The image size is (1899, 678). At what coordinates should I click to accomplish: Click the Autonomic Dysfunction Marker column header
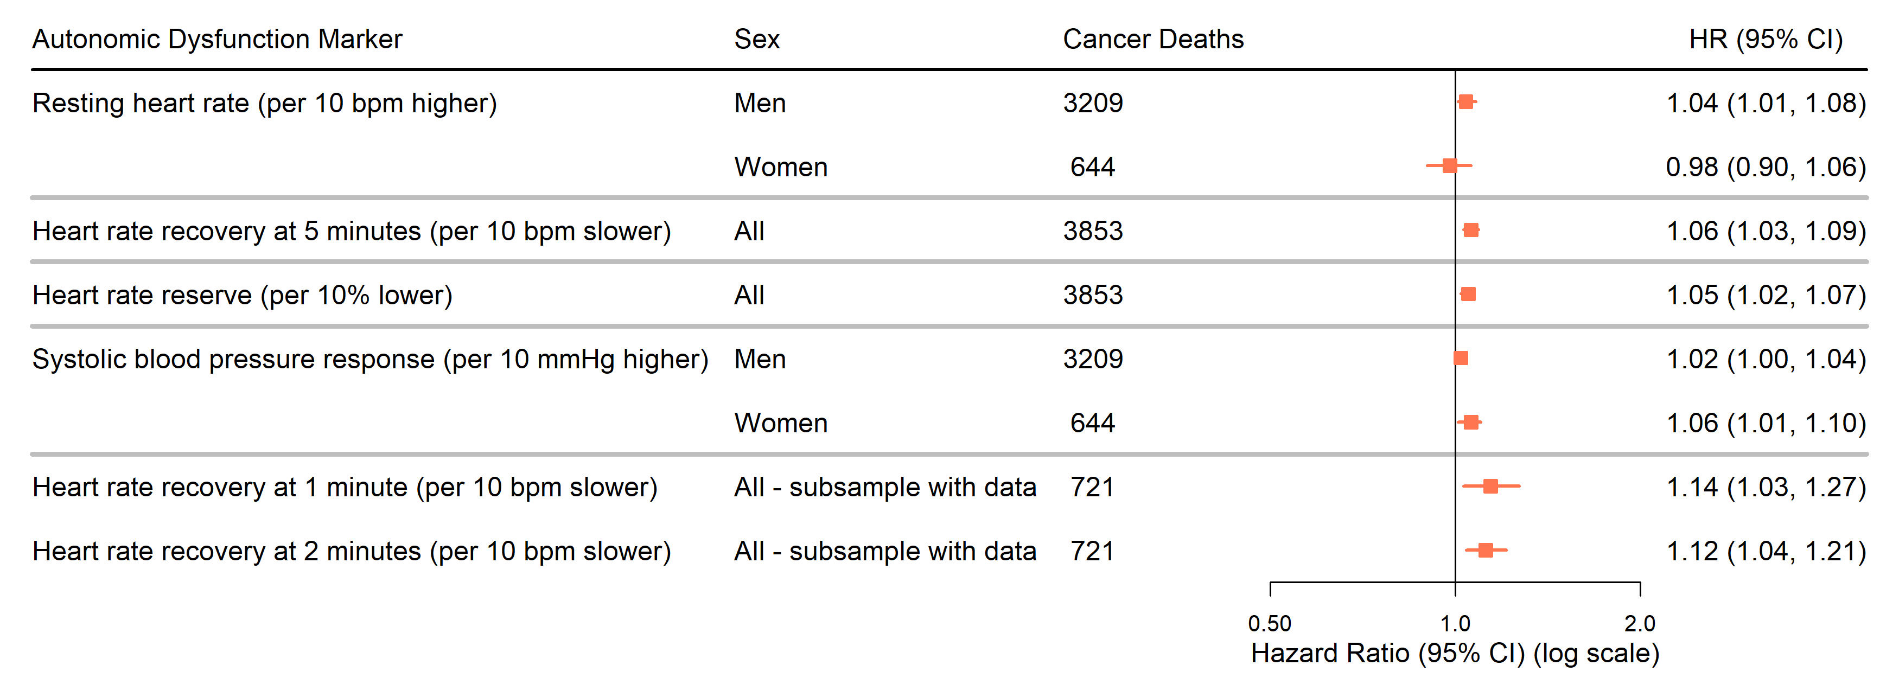pos(216,39)
